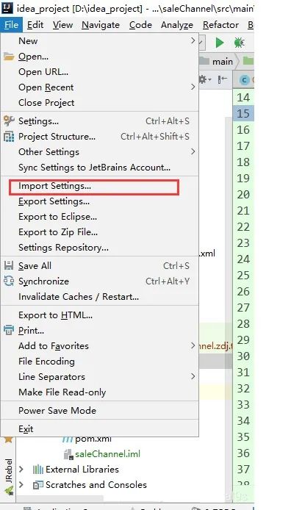Click the Open folder icon in File menu
291x510 pixels.
pyautogui.click(x=9, y=57)
